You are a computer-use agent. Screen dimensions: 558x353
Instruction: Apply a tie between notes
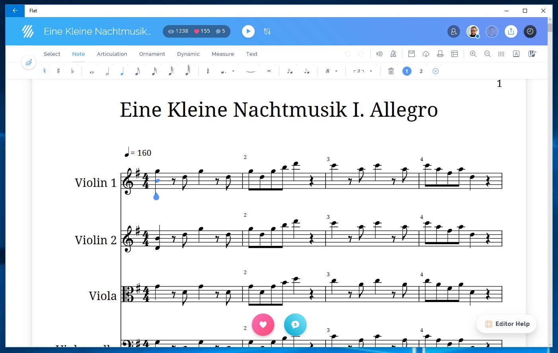click(250, 71)
